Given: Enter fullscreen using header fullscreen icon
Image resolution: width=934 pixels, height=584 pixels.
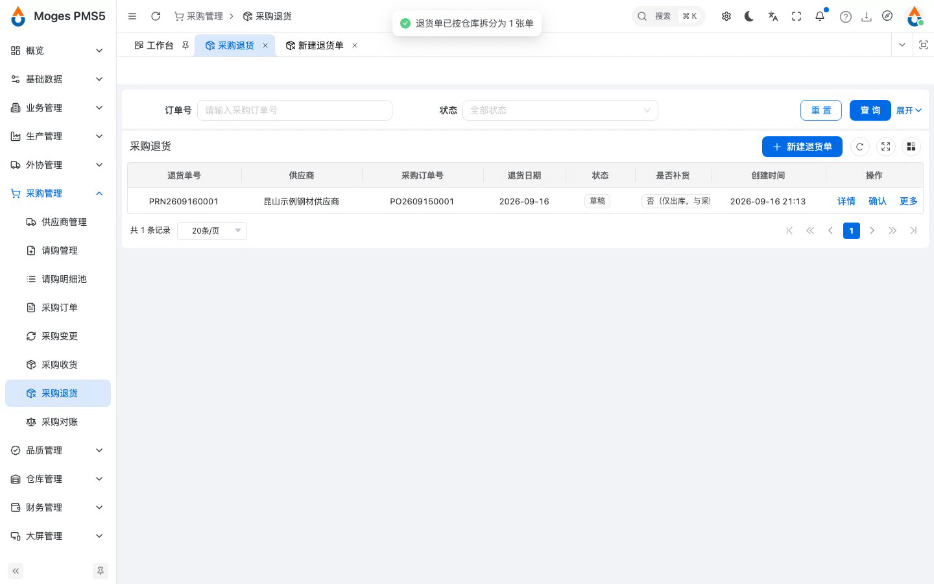Looking at the screenshot, I should coord(796,16).
